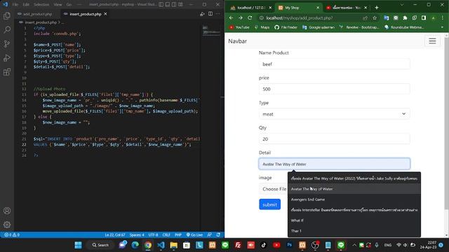Open Source Control in VS Code sidebar
The width and height of the screenshot is (449, 252).
tap(7, 43)
